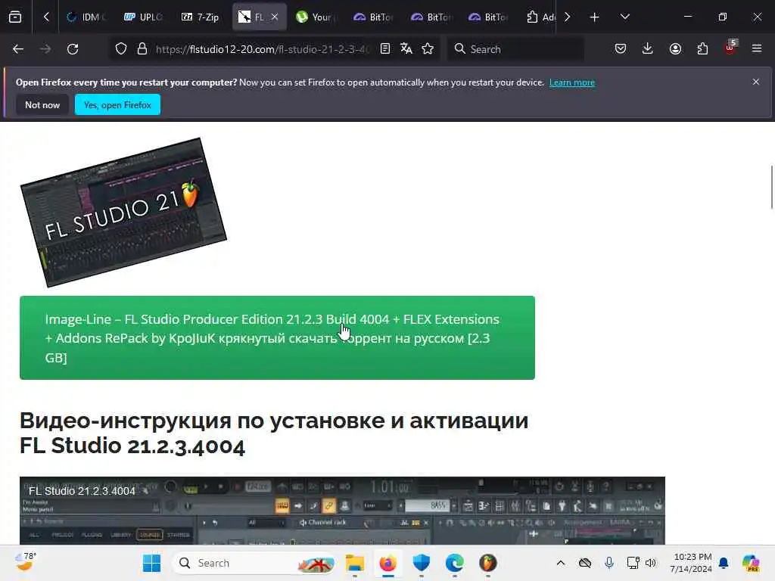The height and width of the screenshot is (581, 775).
Task: Open the first BitTorrent tab
Action: (x=374, y=17)
